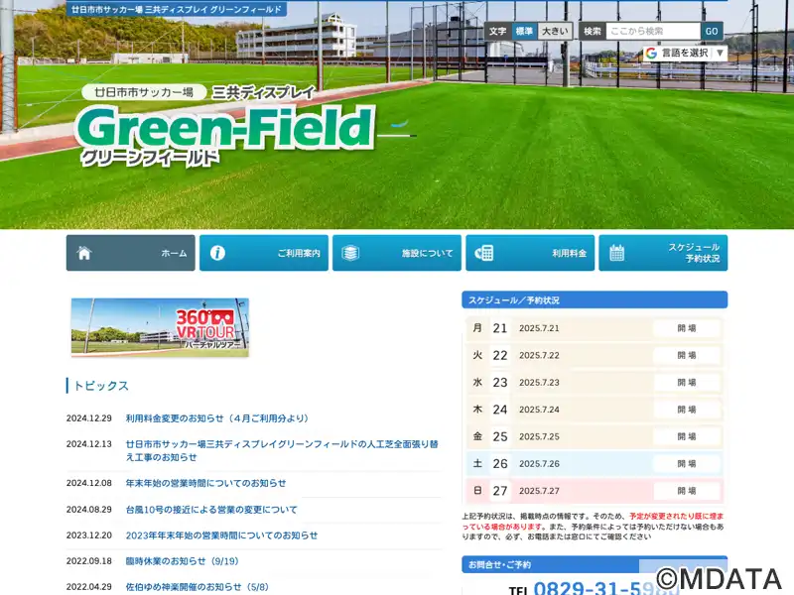Click 開場 status for Sunday 2025.7.27

(x=686, y=491)
